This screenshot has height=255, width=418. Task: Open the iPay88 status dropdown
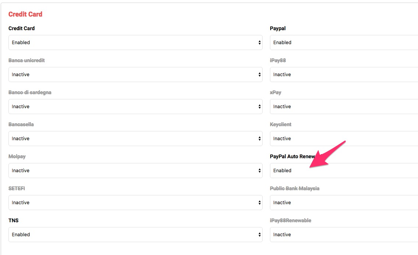(344, 75)
